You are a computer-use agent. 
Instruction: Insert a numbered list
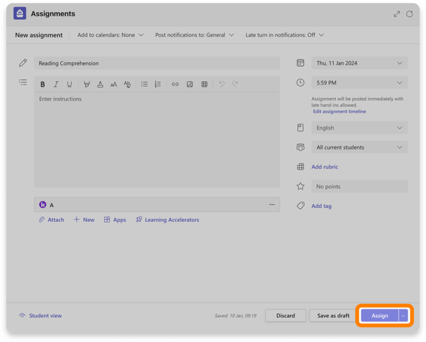[x=158, y=84]
